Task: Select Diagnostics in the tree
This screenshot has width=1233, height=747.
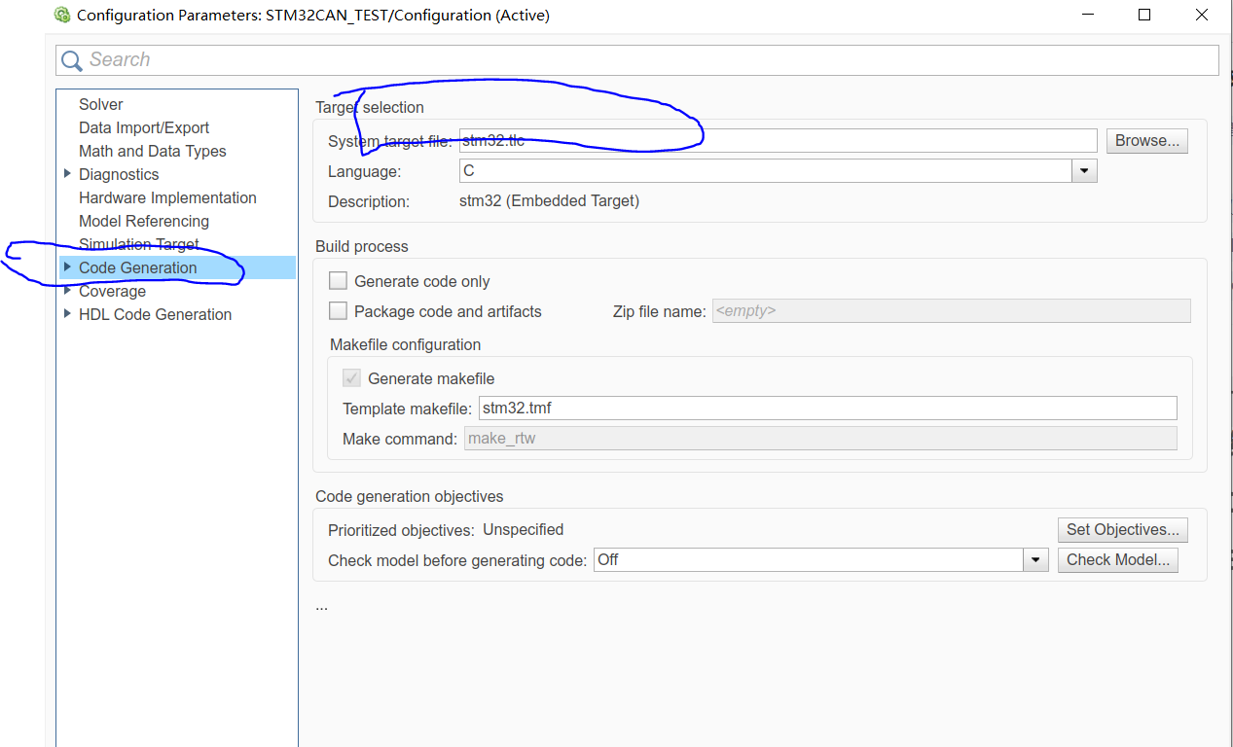Action: point(119,174)
